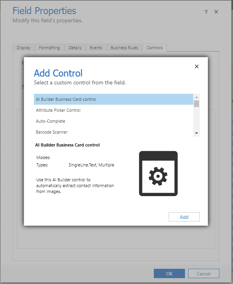Select the Business Rules tab
233x284 pixels.
click(124, 48)
